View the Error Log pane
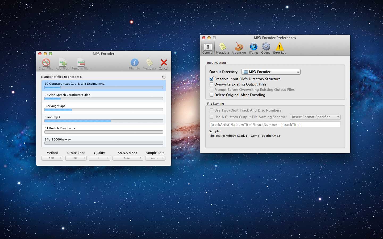This screenshot has width=383, height=239. click(280, 48)
